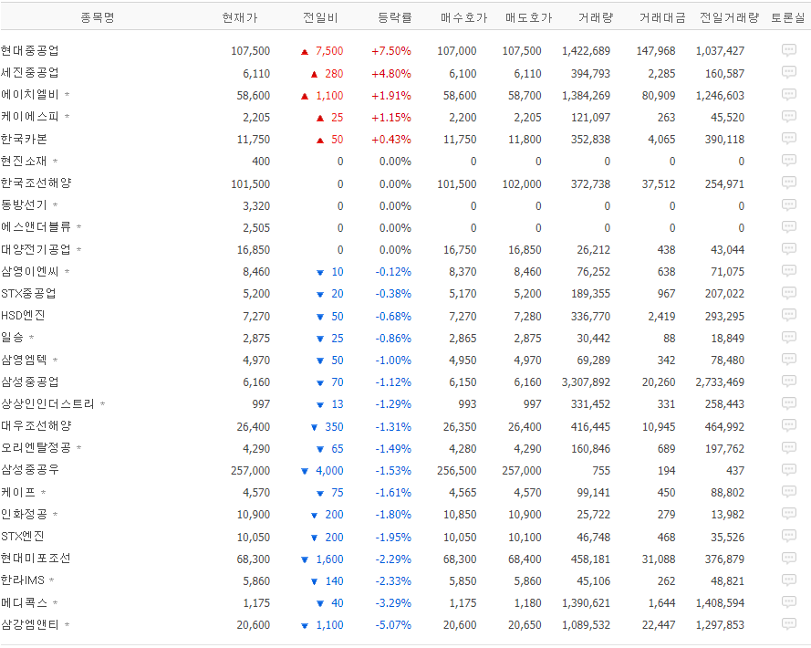Open stock page for 에이치엘비
This screenshot has width=811, height=648.
[x=29, y=95]
